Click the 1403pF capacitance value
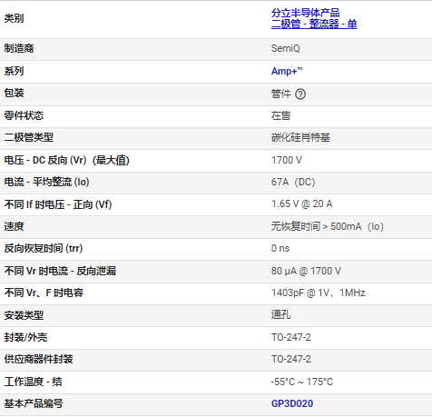 [318, 293]
